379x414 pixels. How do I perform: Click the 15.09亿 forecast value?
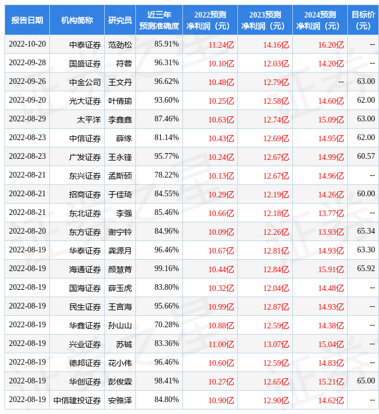tap(331, 120)
